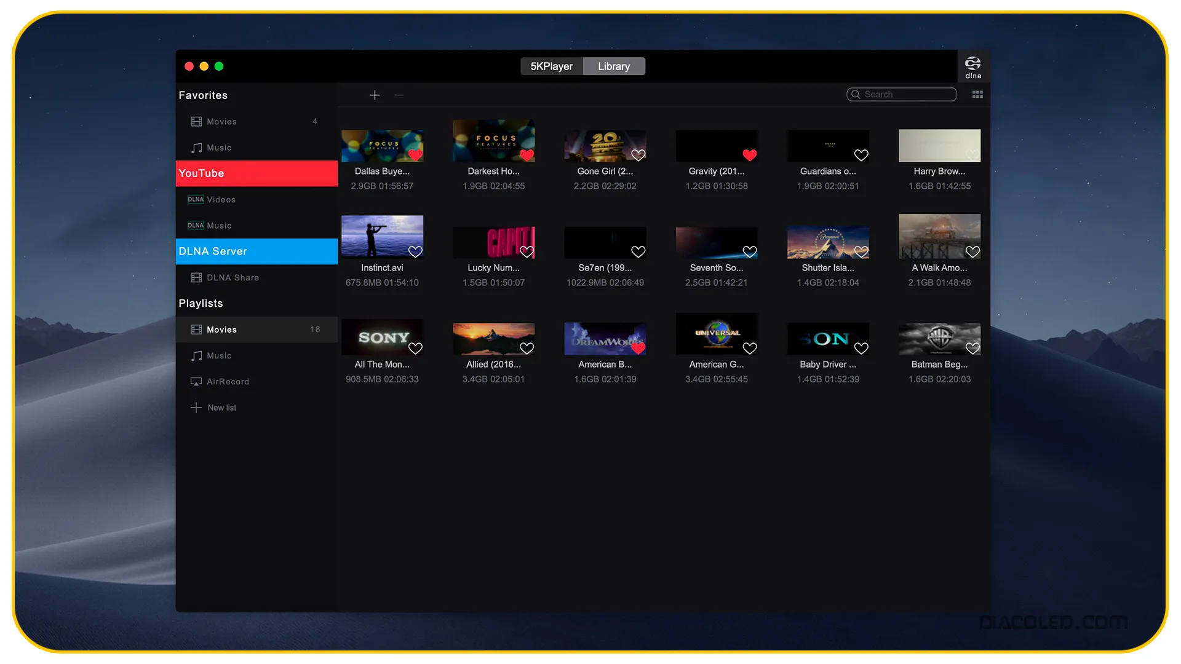Unfavorite Dallas Buyers heart icon
Viewport: 1181px width, 664px height.
[415, 155]
